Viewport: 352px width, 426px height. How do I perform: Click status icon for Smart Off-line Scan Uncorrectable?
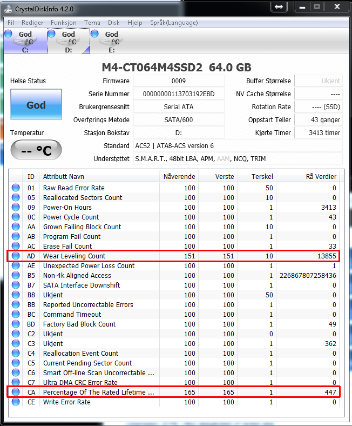[x=16, y=373]
